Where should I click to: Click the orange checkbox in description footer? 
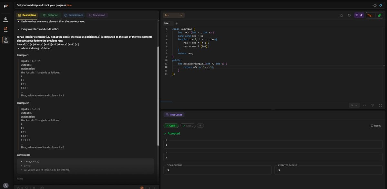click(142, 188)
